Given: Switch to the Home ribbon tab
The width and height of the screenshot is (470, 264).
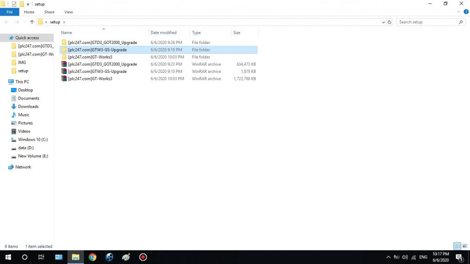Looking at the screenshot, I should coord(29,12).
